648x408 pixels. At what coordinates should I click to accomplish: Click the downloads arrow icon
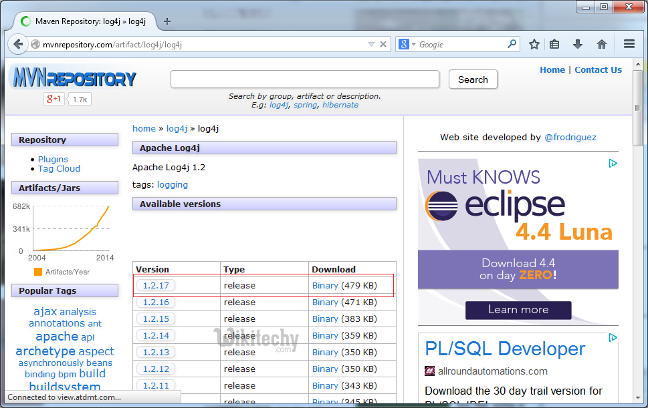(x=578, y=45)
